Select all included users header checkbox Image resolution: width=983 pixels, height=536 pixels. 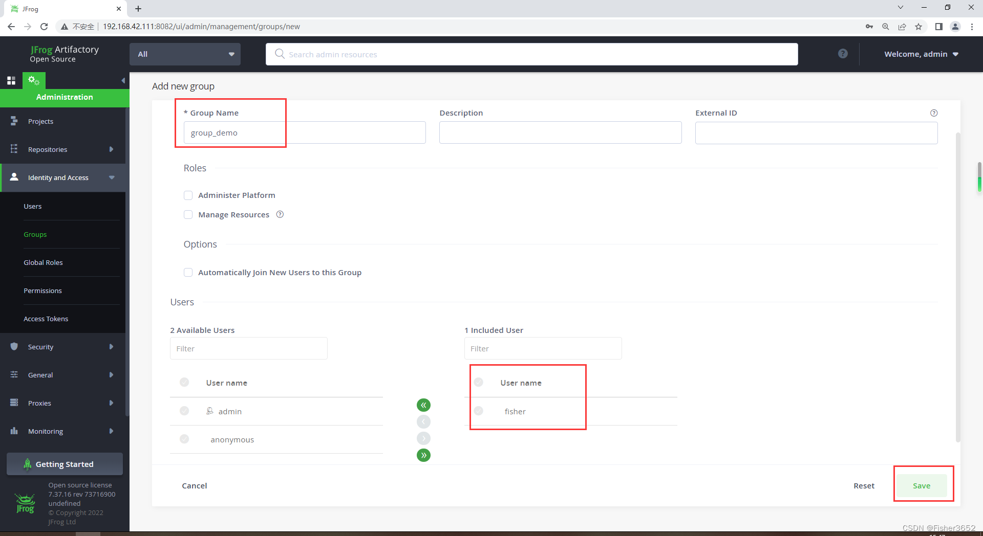(x=479, y=382)
